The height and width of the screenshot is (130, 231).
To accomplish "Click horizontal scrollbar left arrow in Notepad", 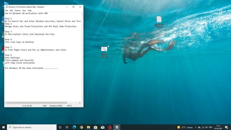I will 5,103.
